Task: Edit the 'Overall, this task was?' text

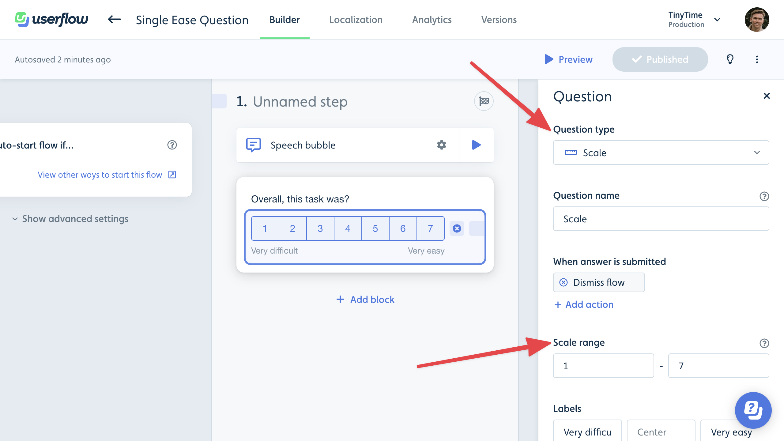Action: [300, 199]
